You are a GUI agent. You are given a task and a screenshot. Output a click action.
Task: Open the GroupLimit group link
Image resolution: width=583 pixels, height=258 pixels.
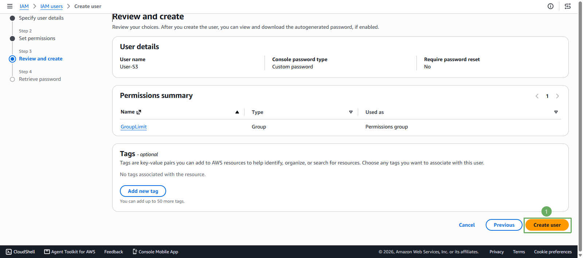point(134,127)
